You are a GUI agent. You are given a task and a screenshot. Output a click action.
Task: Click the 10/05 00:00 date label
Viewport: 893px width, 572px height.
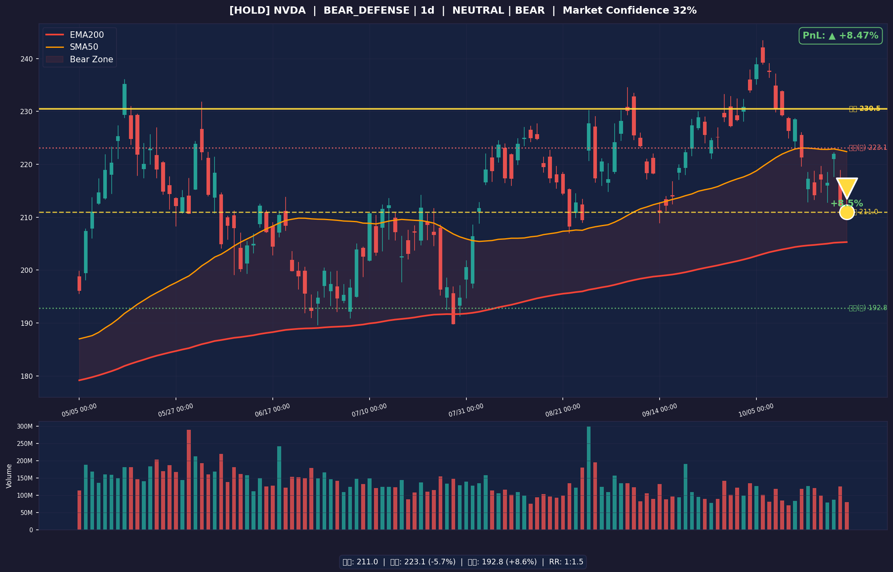point(756,411)
